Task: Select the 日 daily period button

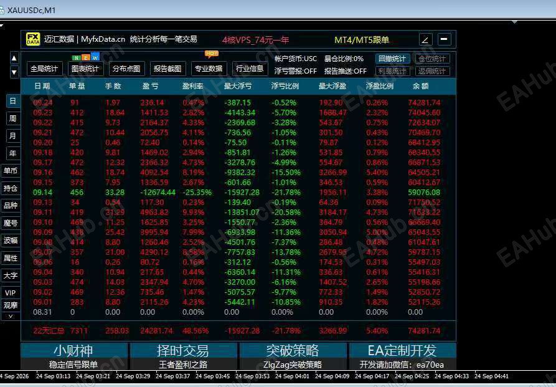Action: [13, 101]
